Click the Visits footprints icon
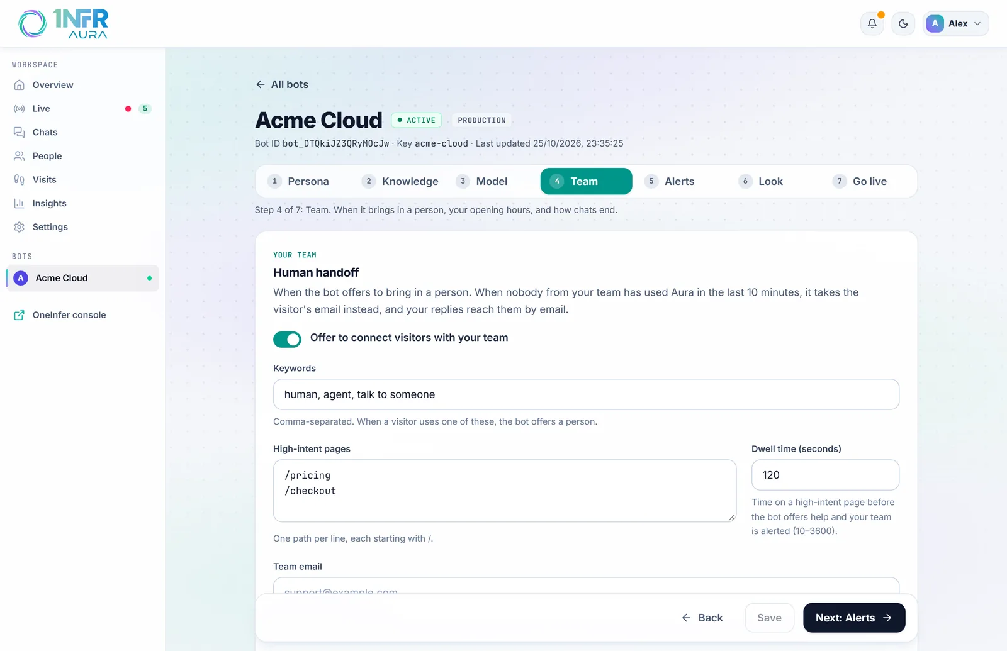Image resolution: width=1007 pixels, height=651 pixels. click(x=20, y=180)
